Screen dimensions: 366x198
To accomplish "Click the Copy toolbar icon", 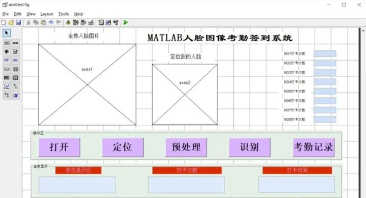I will pyautogui.click(x=36, y=23).
